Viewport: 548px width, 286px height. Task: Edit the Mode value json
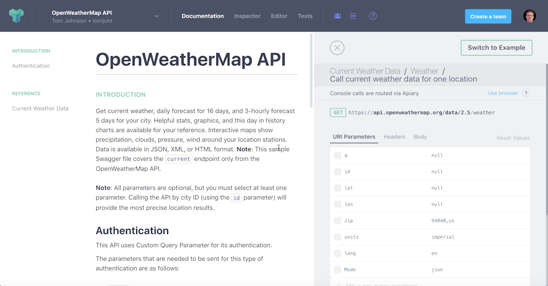(x=437, y=269)
